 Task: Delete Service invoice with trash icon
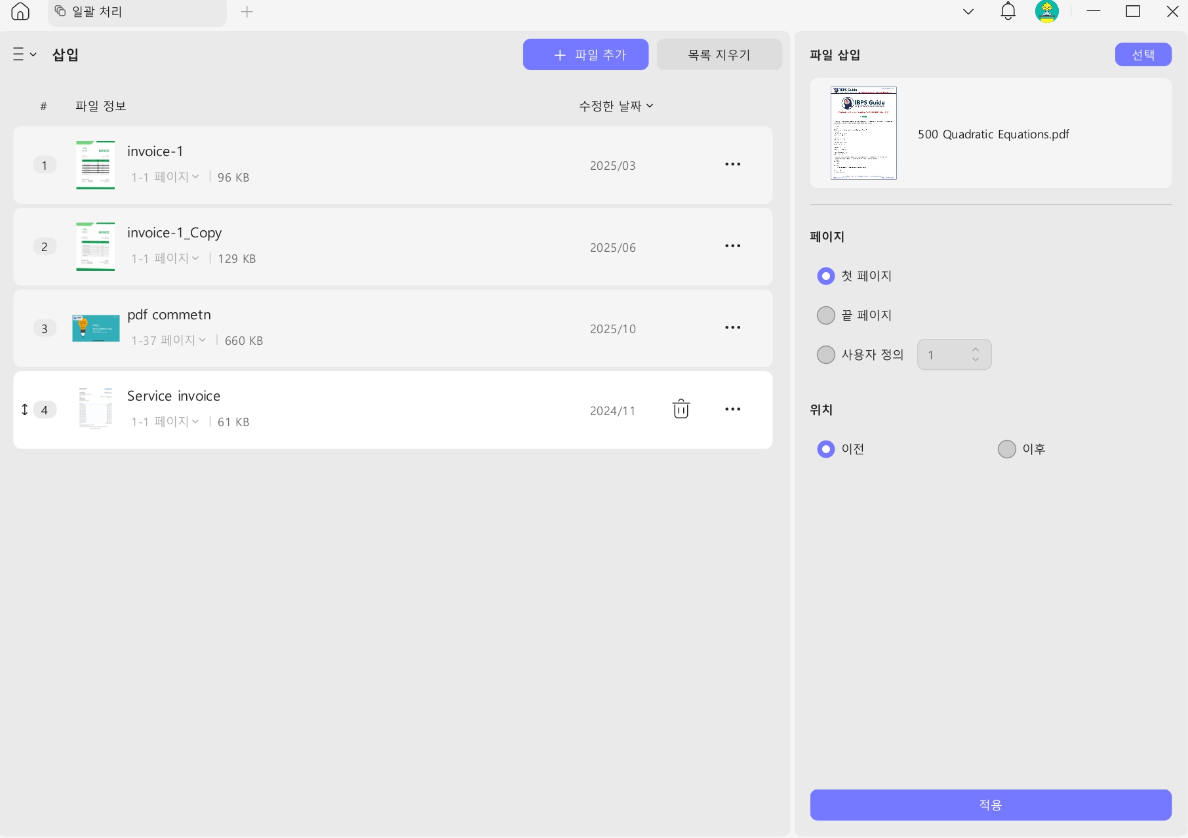681,409
